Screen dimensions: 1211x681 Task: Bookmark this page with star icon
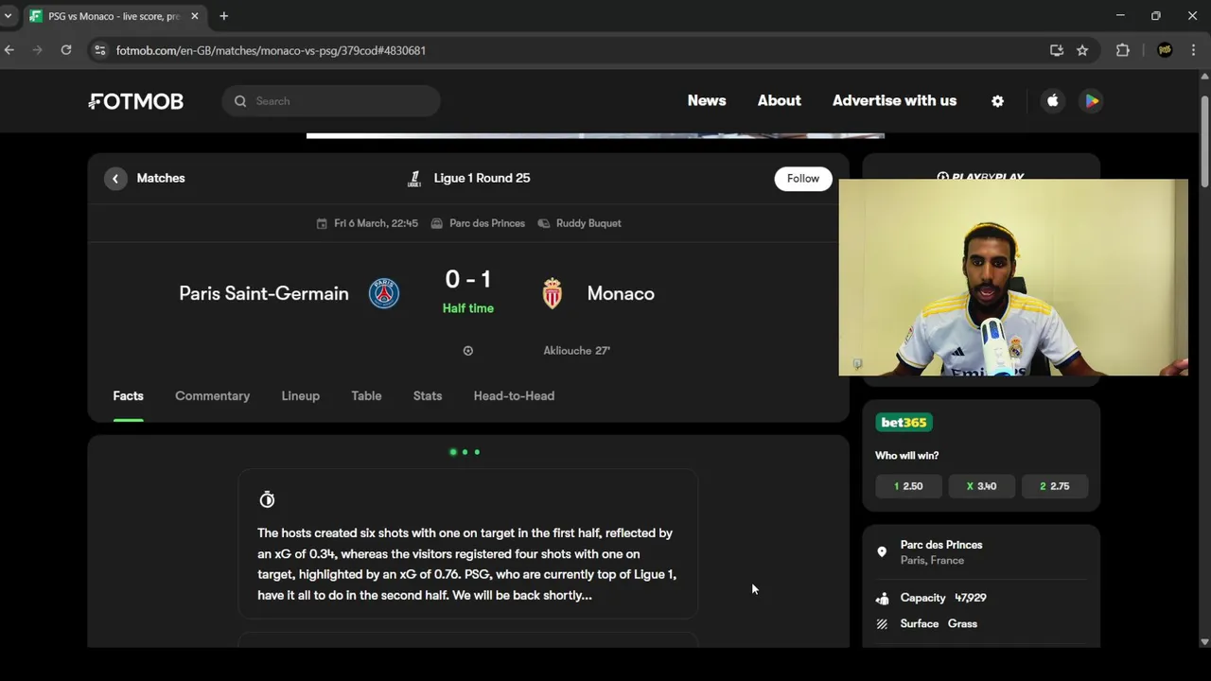[1082, 50]
